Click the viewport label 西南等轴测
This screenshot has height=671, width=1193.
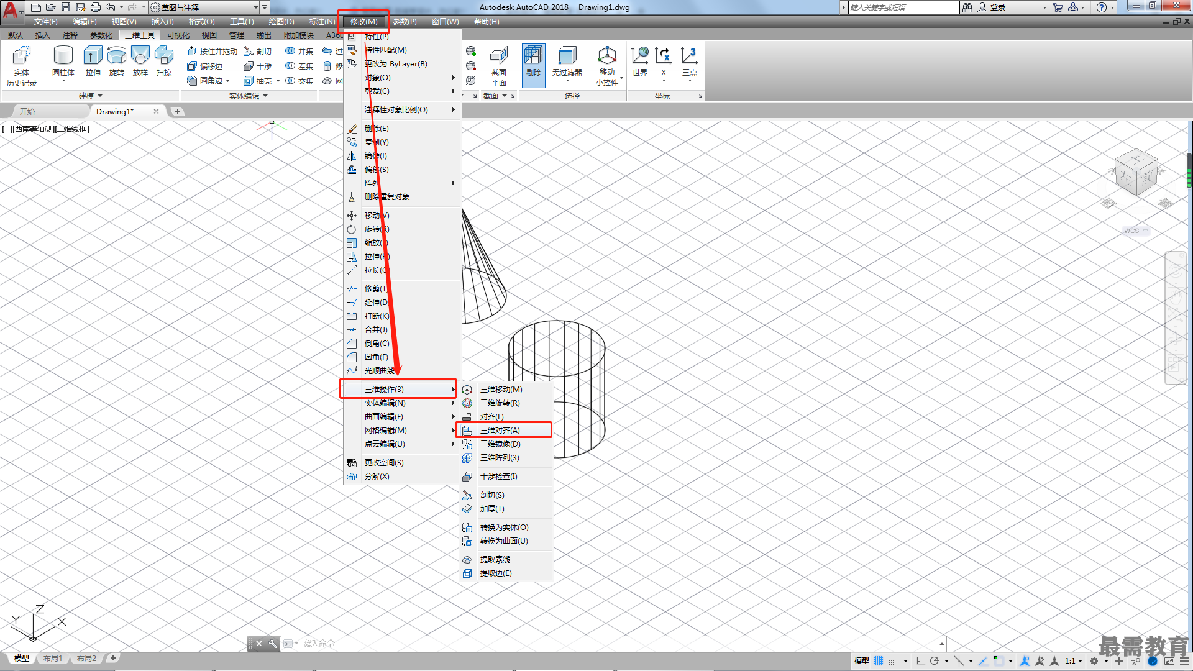pos(34,129)
